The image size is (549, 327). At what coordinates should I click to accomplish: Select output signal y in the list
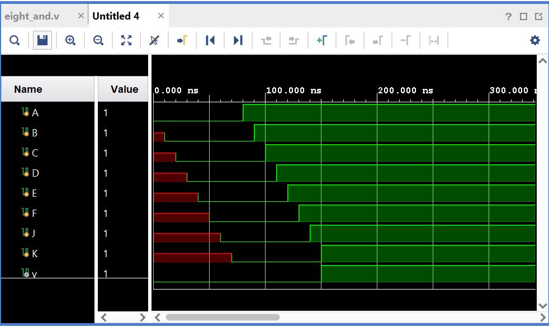coord(34,274)
